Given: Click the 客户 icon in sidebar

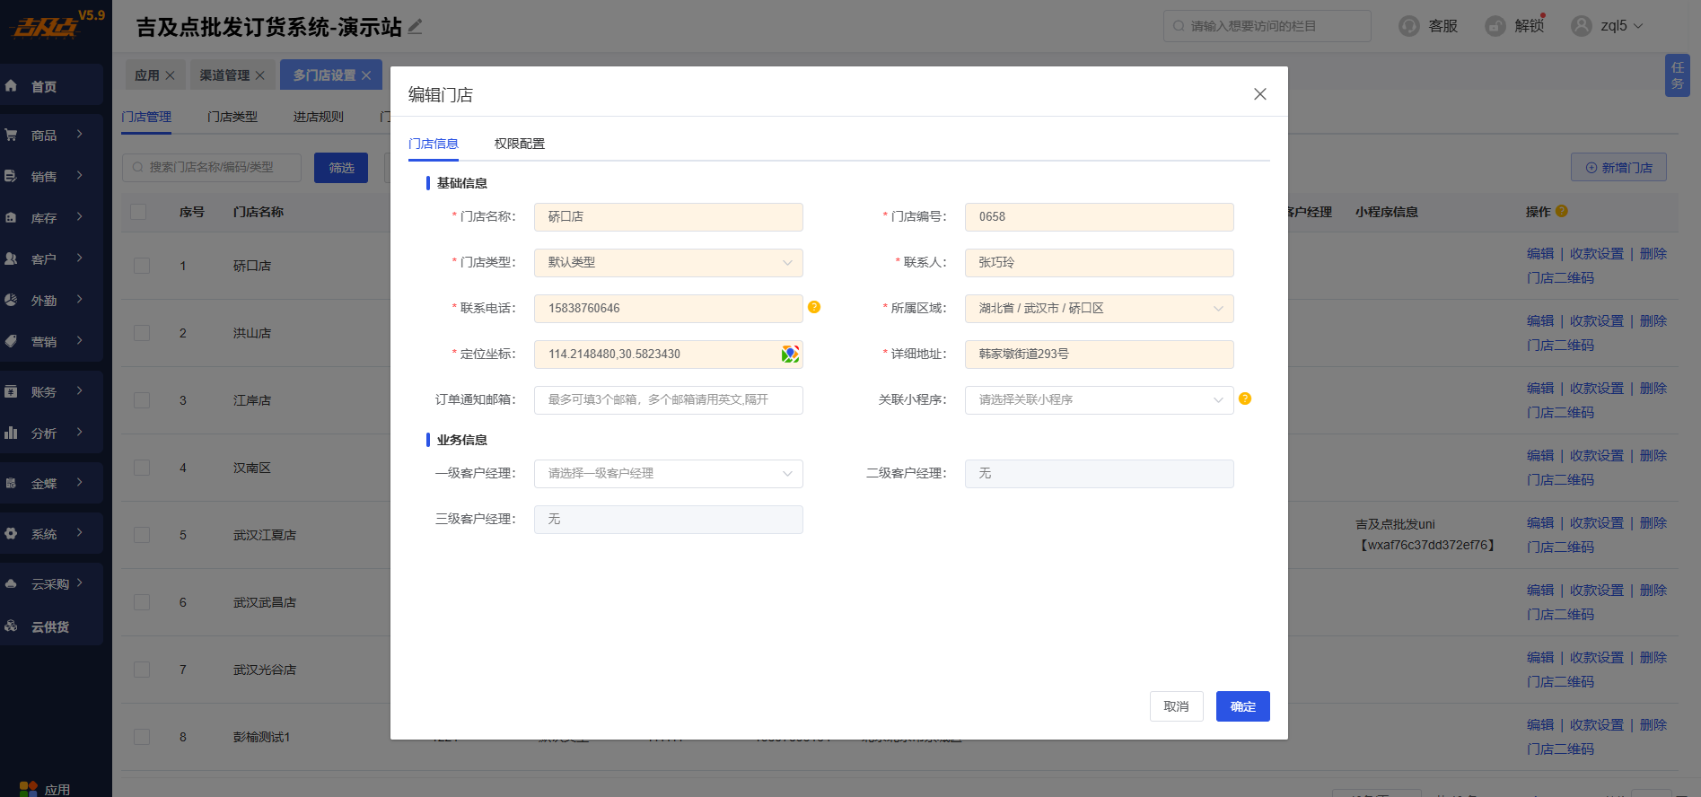Looking at the screenshot, I should coord(12,258).
